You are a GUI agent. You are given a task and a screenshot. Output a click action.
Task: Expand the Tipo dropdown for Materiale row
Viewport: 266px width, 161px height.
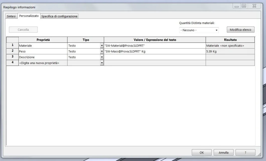102,46
